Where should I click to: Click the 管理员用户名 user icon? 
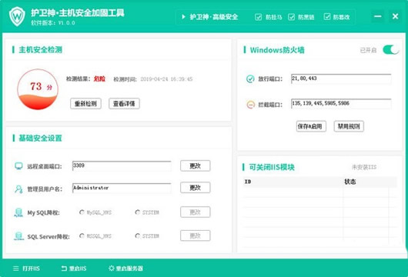click(18, 189)
